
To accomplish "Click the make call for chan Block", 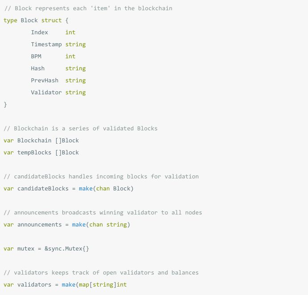I will click(x=106, y=189).
